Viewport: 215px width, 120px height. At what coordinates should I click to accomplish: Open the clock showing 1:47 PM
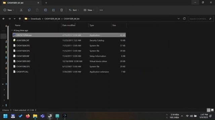[x=204, y=116]
